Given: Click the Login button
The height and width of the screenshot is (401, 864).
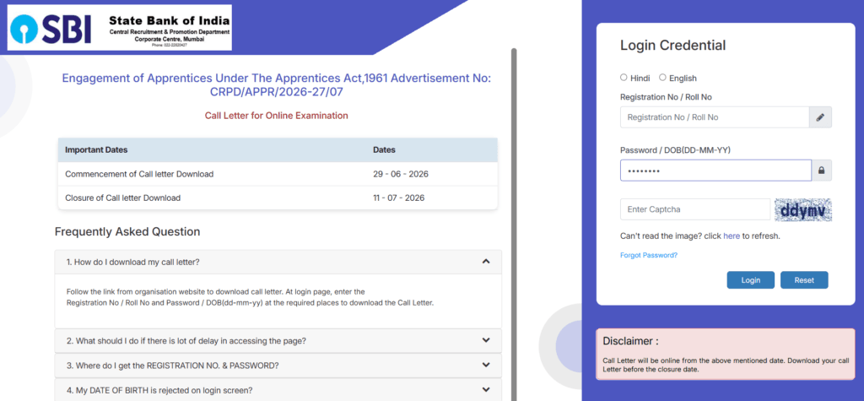Looking at the screenshot, I should (x=750, y=280).
